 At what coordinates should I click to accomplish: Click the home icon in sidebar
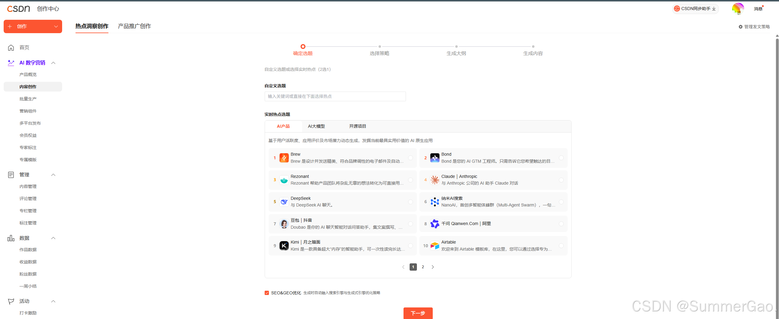[11, 47]
